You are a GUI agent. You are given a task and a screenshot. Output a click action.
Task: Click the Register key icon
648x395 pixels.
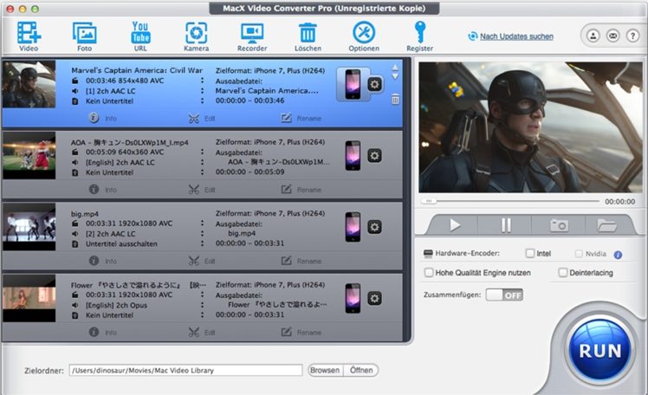pos(419,35)
